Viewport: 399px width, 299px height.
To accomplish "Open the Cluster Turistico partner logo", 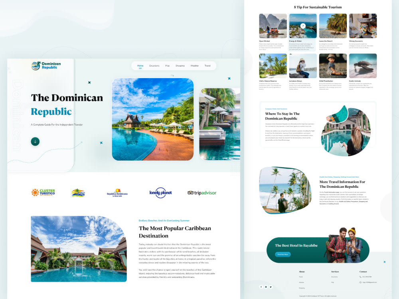I will (43, 193).
